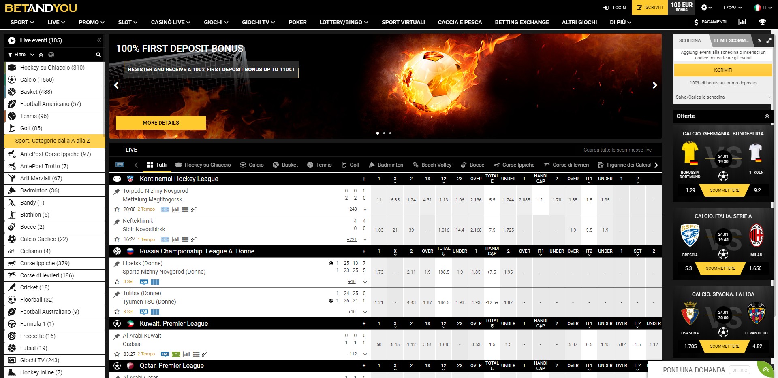Viewport: 778px width, 378px height.
Task: Click odds 6.85 for Torpedo match draw
Action: coord(395,200)
